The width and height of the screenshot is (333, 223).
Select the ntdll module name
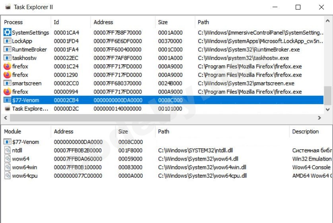coord(17,150)
